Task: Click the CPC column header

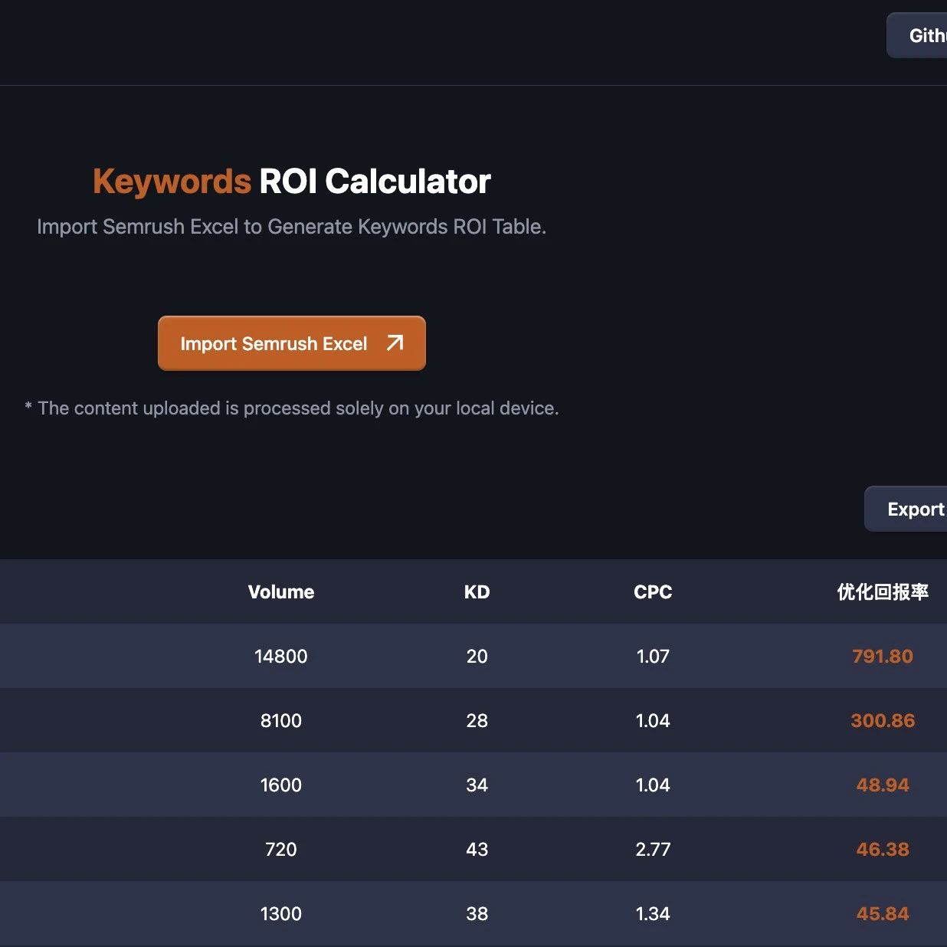Action: (653, 591)
